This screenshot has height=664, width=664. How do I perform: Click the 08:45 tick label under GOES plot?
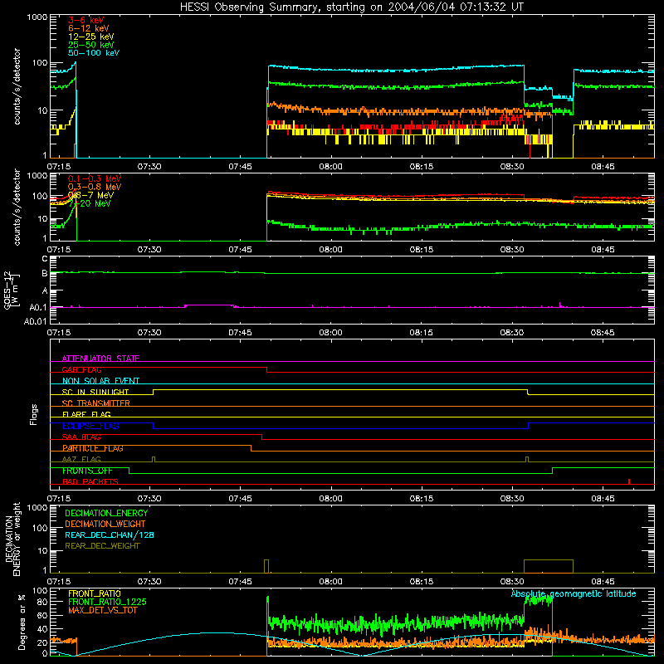[603, 333]
